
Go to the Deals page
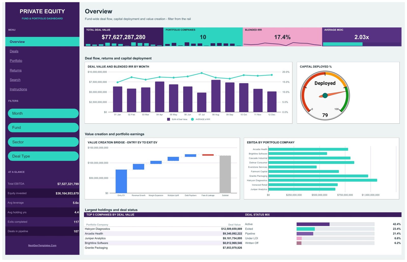tap(14, 51)
